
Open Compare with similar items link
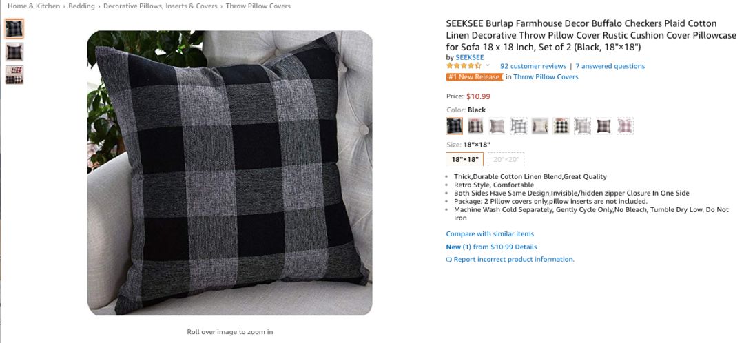point(490,234)
